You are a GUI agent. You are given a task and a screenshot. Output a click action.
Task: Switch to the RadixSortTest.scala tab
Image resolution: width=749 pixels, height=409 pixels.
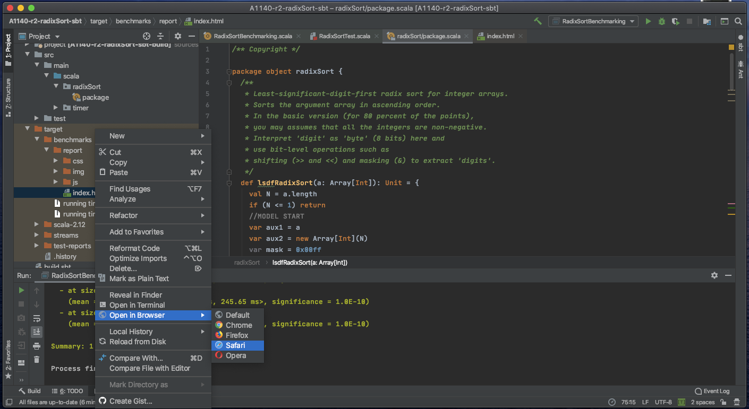[x=344, y=36]
